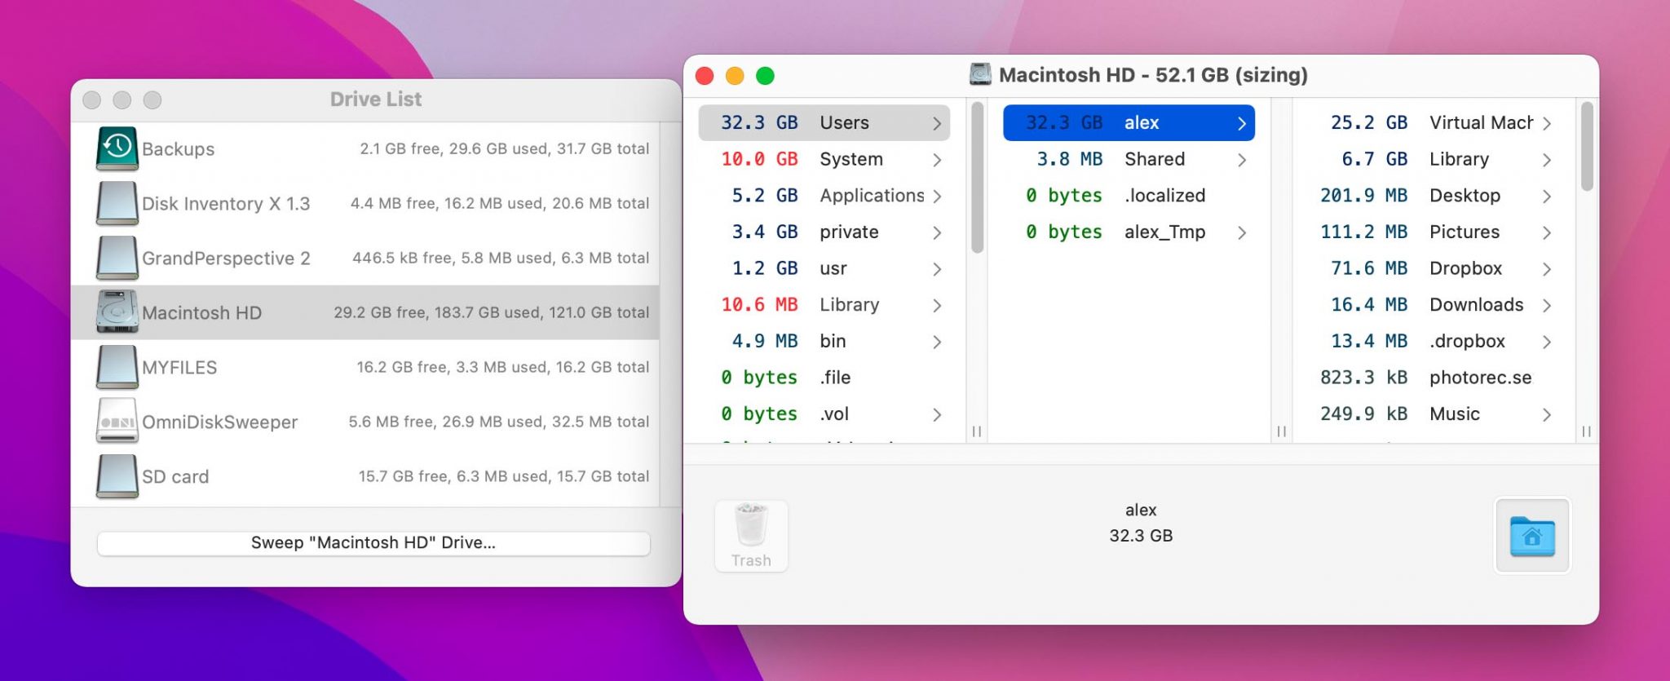Select SD card in the Drive List
This screenshot has height=681, width=1670.
pos(365,476)
